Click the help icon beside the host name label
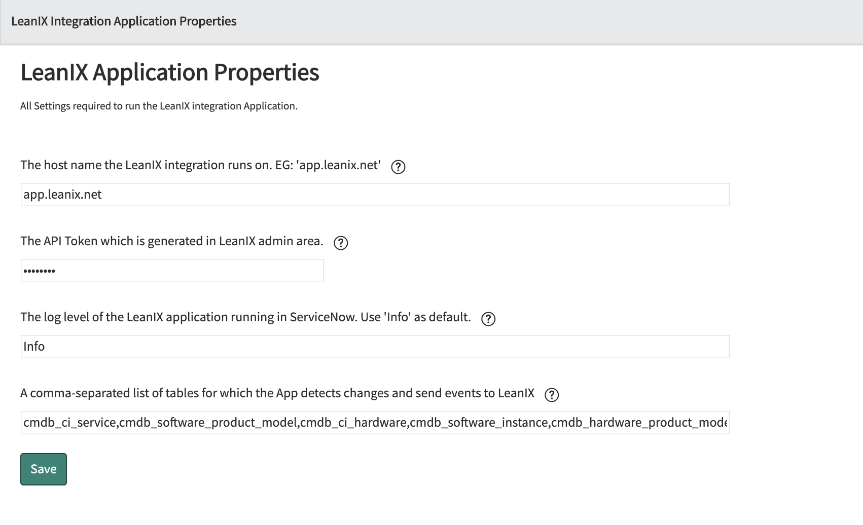This screenshot has width=863, height=525. pyautogui.click(x=398, y=167)
